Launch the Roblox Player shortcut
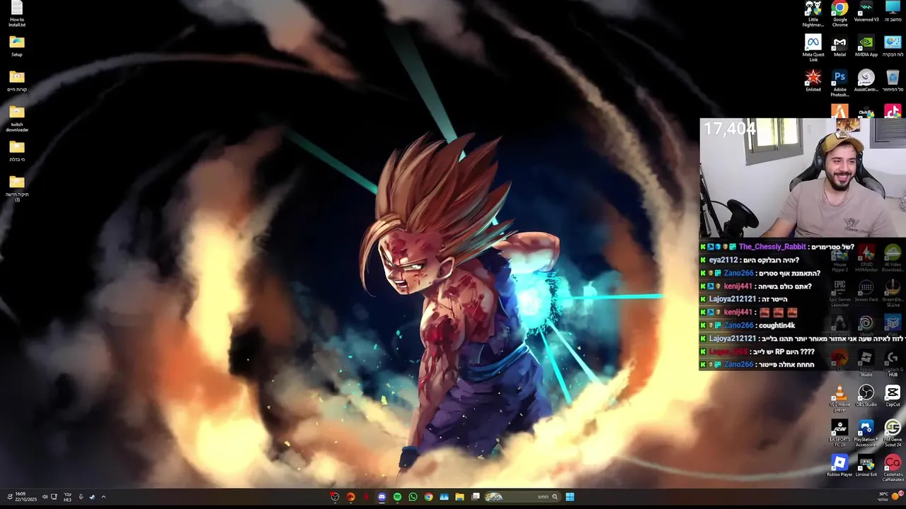 [839, 465]
